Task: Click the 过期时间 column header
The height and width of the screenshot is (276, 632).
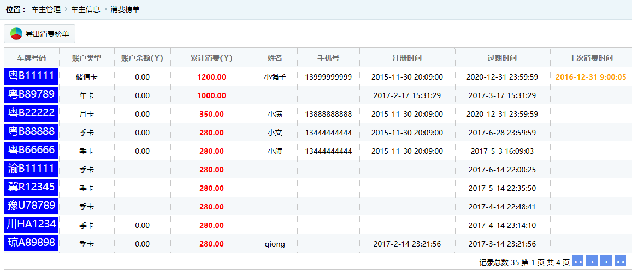Action: [502, 58]
